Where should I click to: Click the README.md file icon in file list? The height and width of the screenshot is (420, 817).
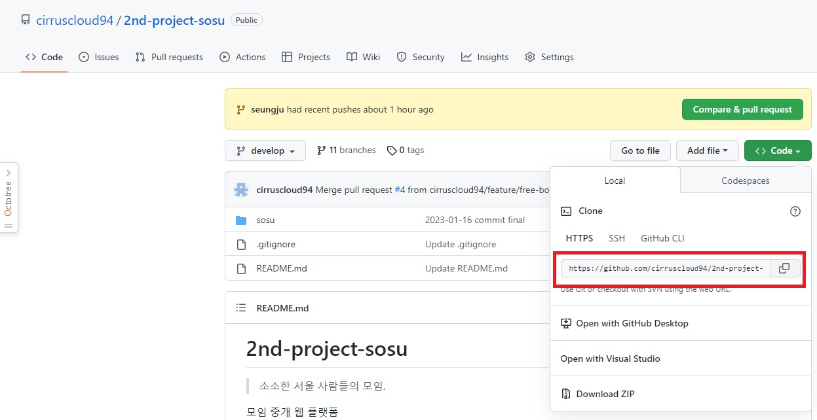241,268
